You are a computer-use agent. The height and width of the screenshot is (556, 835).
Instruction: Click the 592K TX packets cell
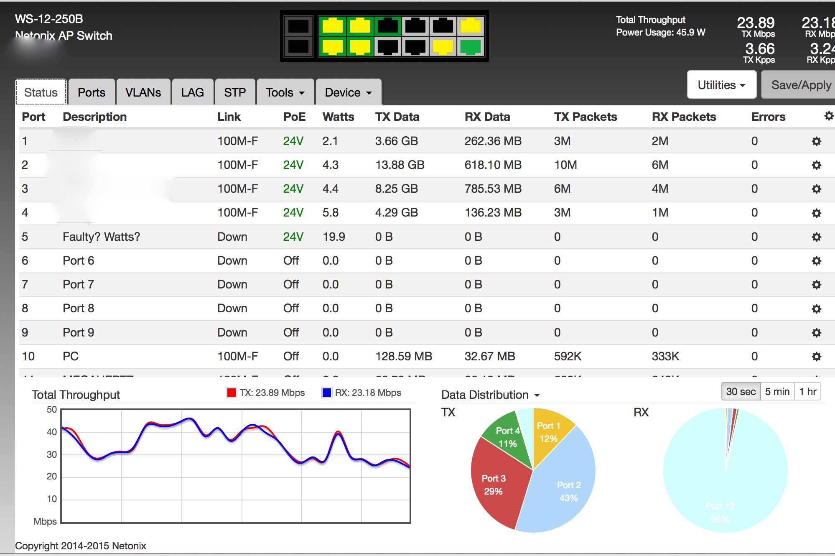click(568, 356)
